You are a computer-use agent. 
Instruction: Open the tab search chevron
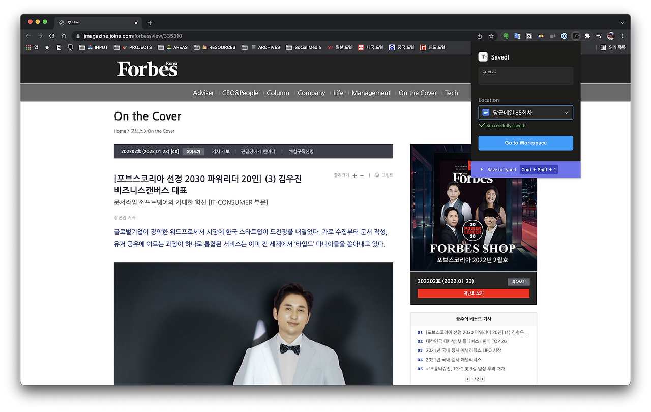[x=623, y=23]
